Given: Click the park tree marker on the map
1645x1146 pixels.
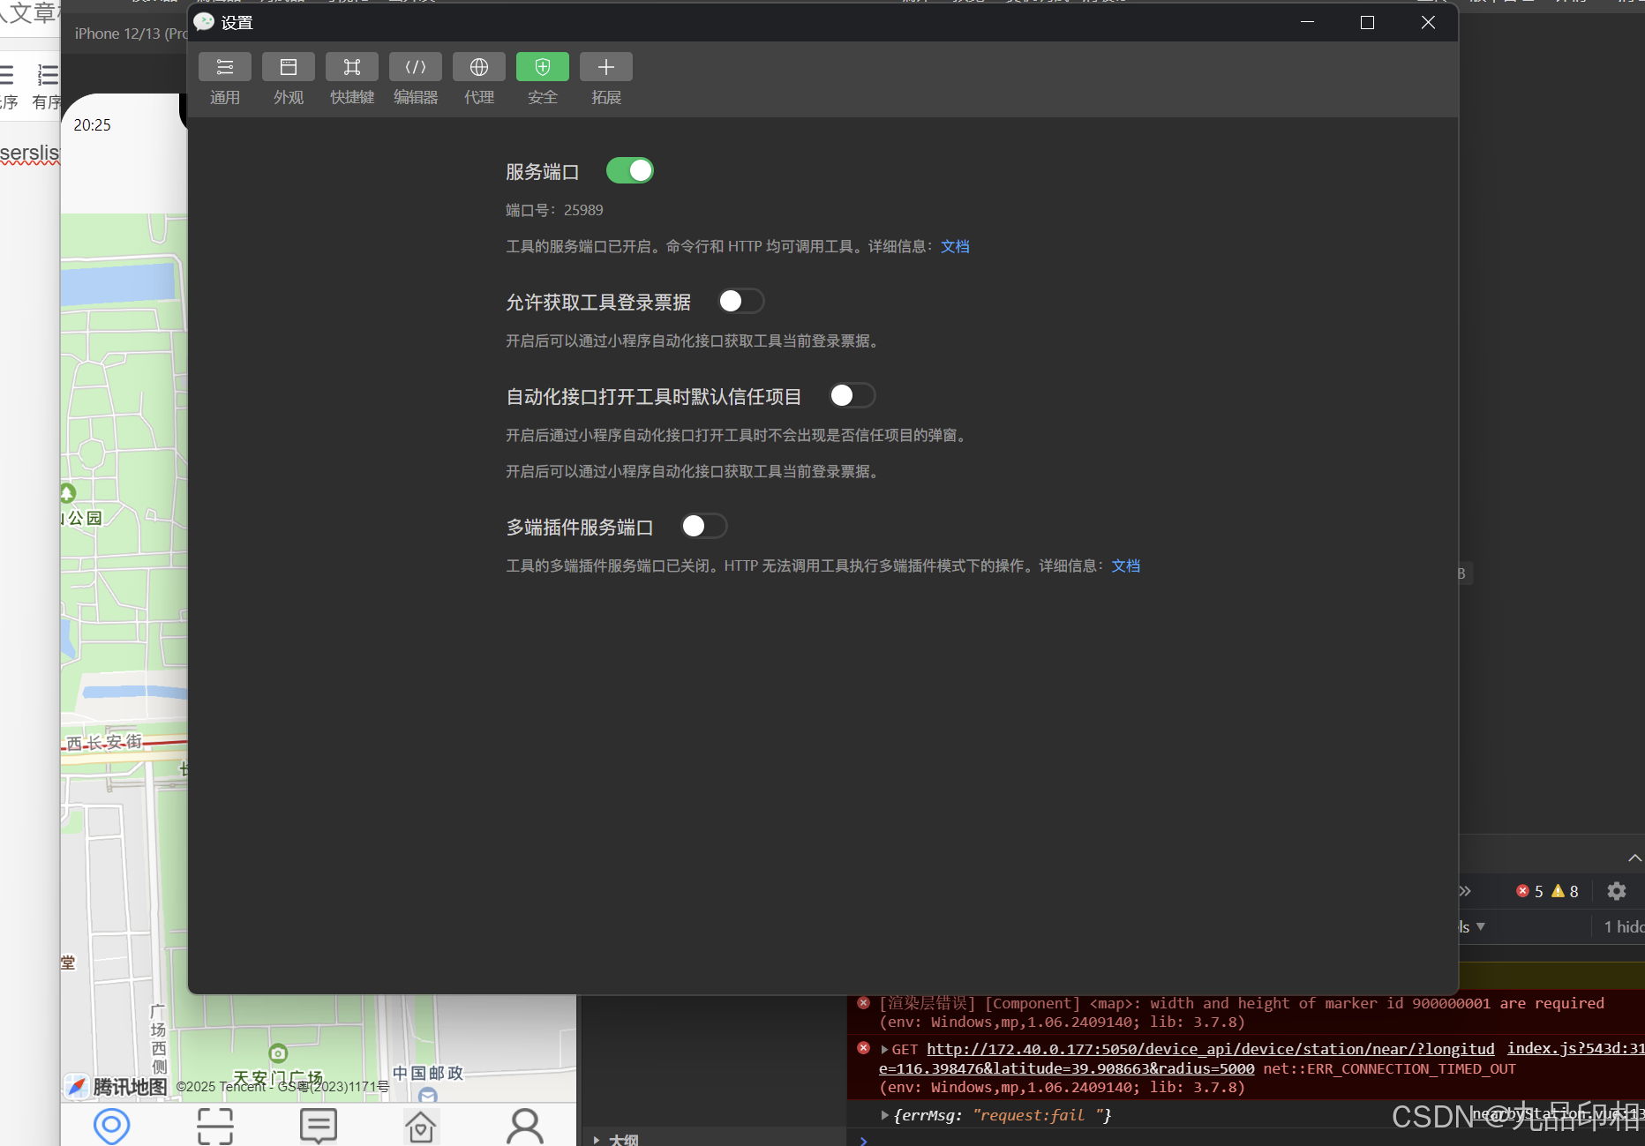Looking at the screenshot, I should 68,492.
